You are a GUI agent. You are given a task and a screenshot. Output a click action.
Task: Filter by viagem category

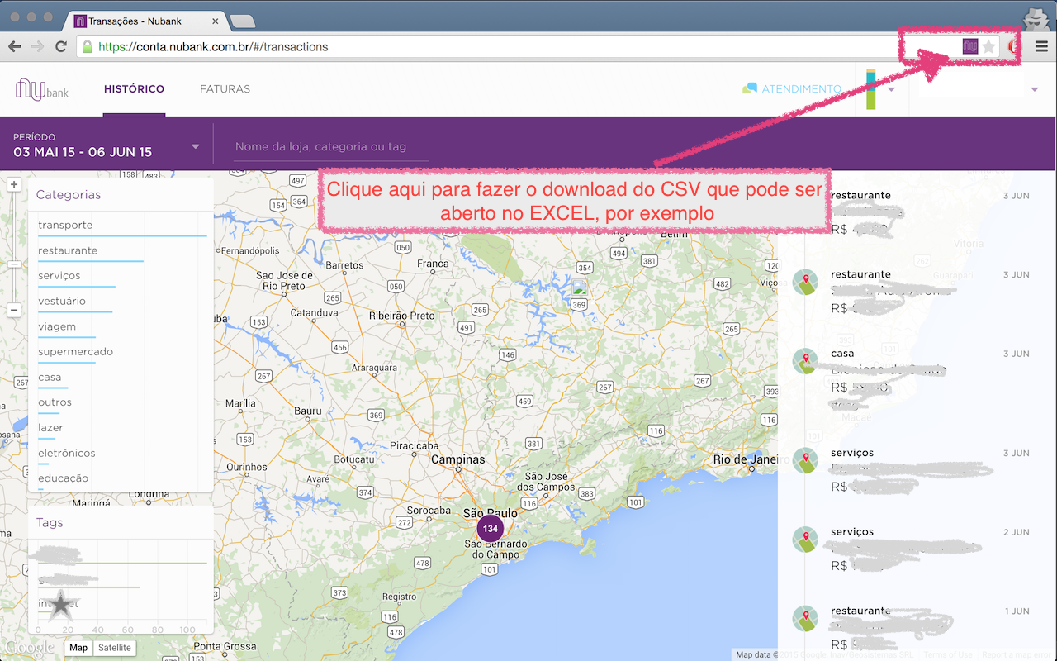(x=57, y=326)
